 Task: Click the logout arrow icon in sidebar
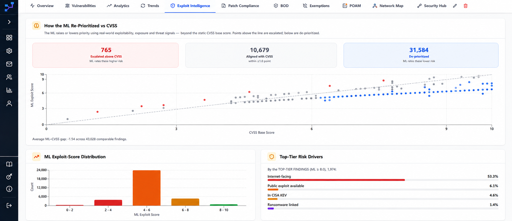[9, 205]
